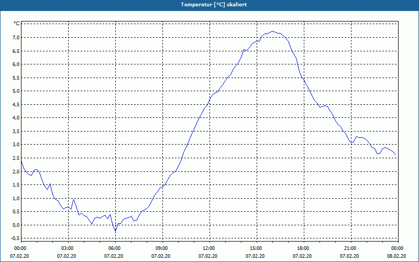
Task: Select the 0,0 y-axis value
Action: click(16, 225)
